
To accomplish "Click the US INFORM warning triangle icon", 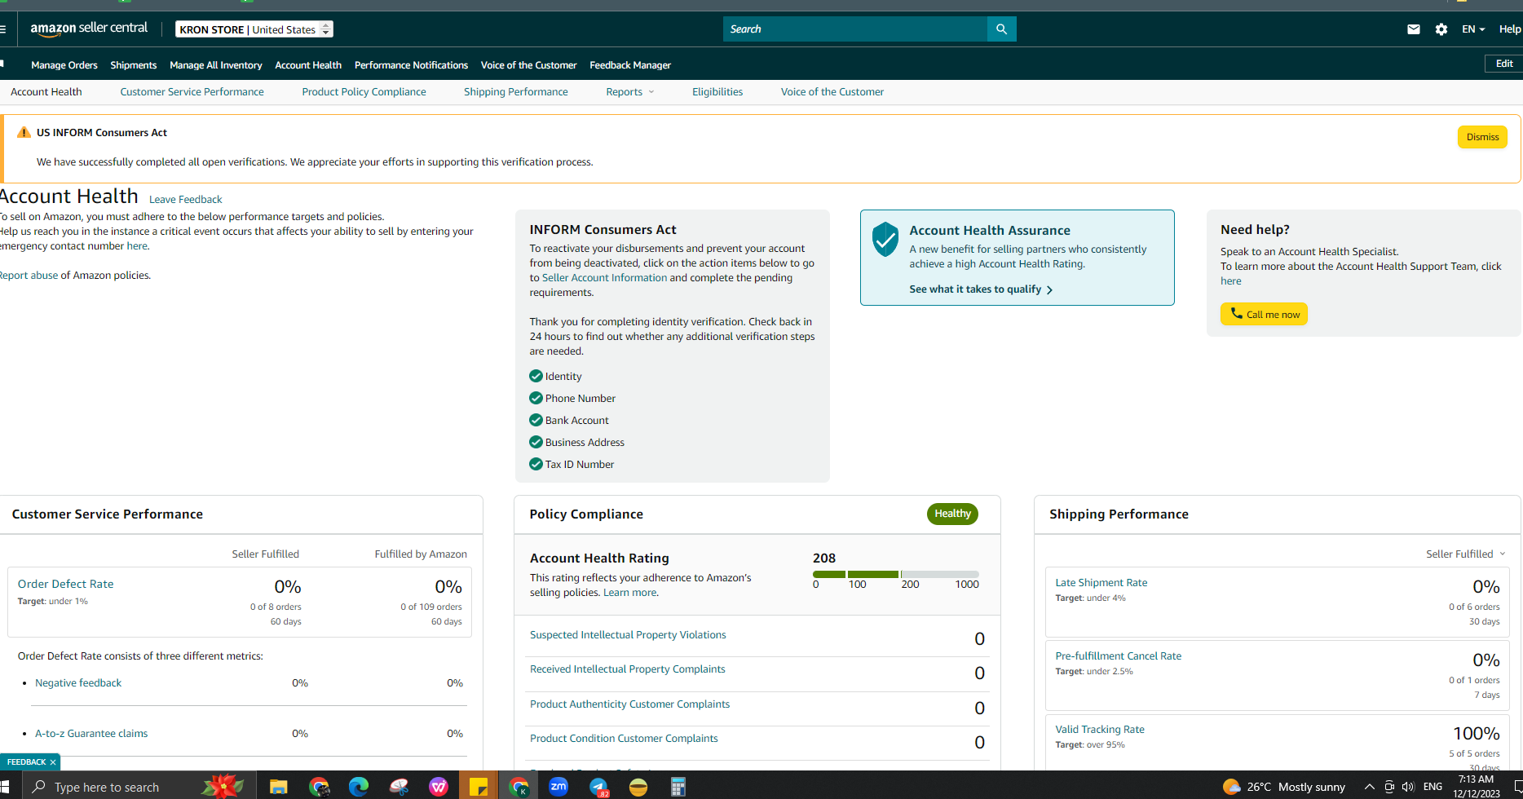I will coord(24,132).
